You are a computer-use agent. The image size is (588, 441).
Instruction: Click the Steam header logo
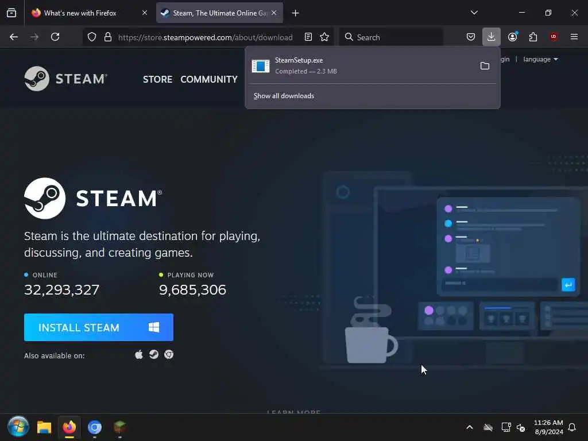click(x=66, y=78)
